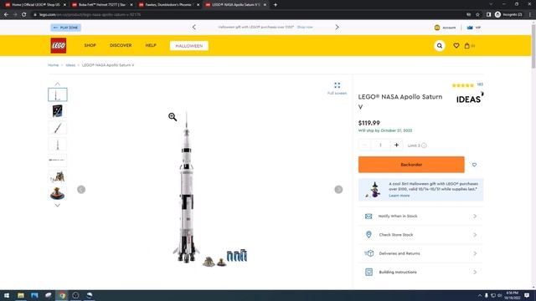Open the Windows Start menu

7,295
